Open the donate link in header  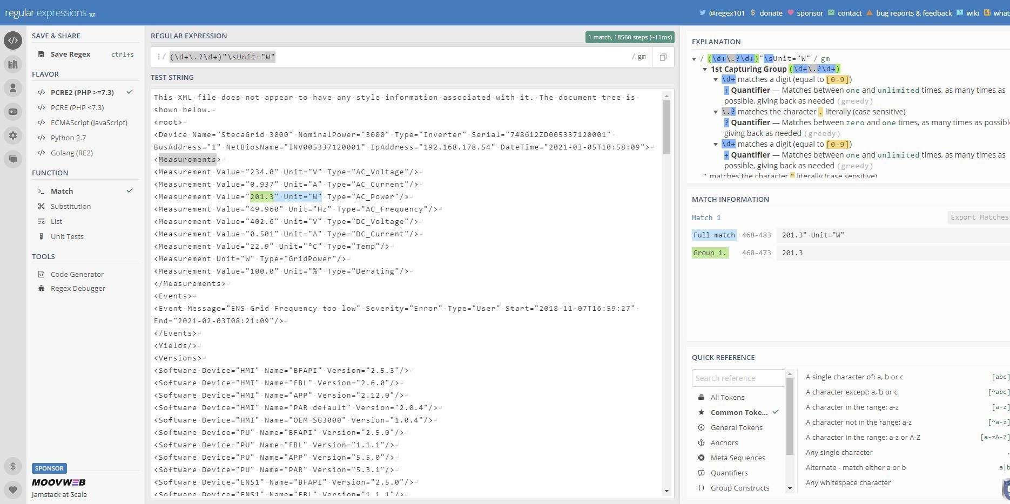pyautogui.click(x=766, y=13)
